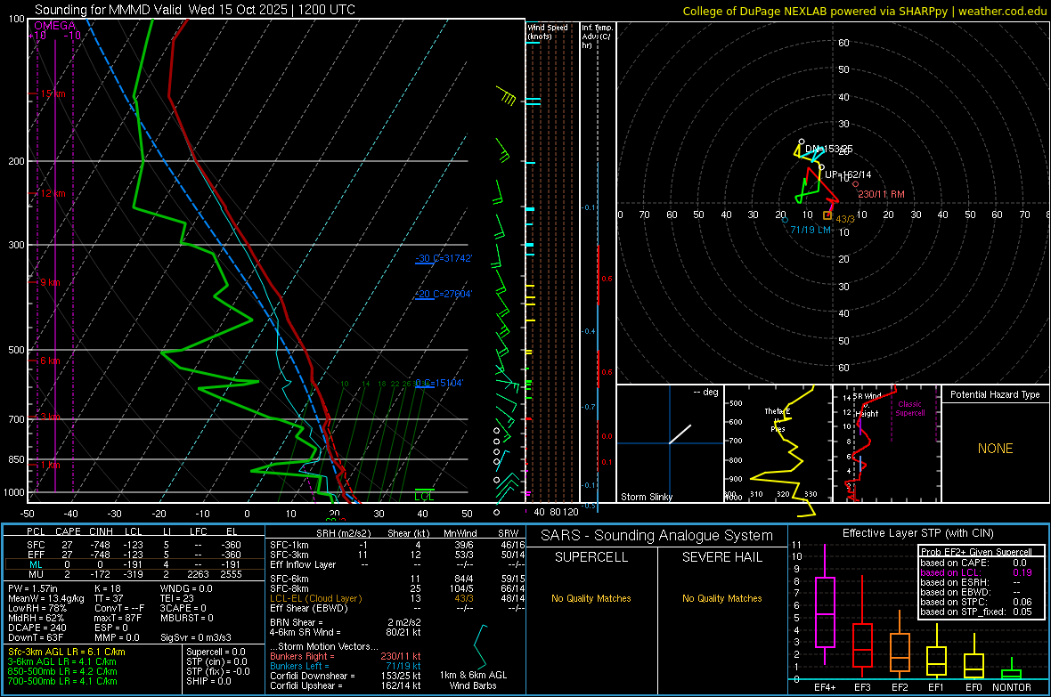Click the 'TEI = 23' value

tap(177, 598)
